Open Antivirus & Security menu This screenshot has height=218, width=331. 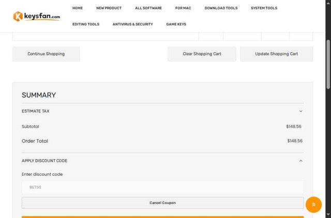pyautogui.click(x=133, y=24)
